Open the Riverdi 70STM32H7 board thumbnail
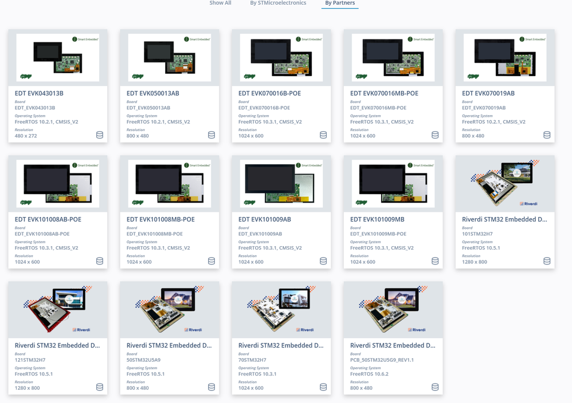This screenshot has height=403, width=572. (281, 309)
